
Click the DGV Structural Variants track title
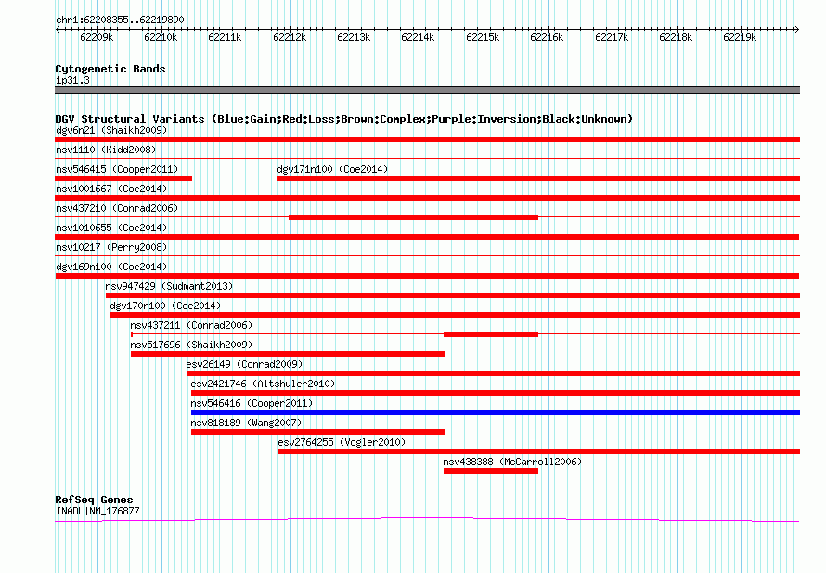pos(344,119)
